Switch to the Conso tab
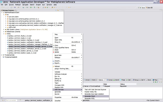This screenshot has height=102, width=163. (x=110, y=80)
